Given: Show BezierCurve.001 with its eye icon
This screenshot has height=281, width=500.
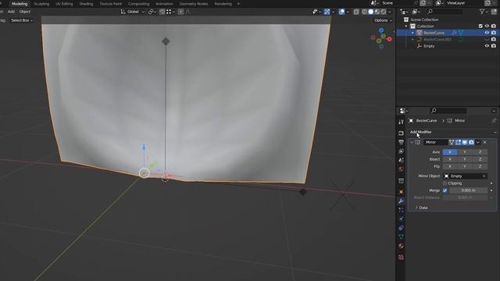Looking at the screenshot, I should click(x=487, y=40).
